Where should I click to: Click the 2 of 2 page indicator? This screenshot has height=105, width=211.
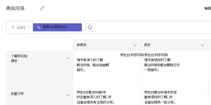[x=21, y=28]
